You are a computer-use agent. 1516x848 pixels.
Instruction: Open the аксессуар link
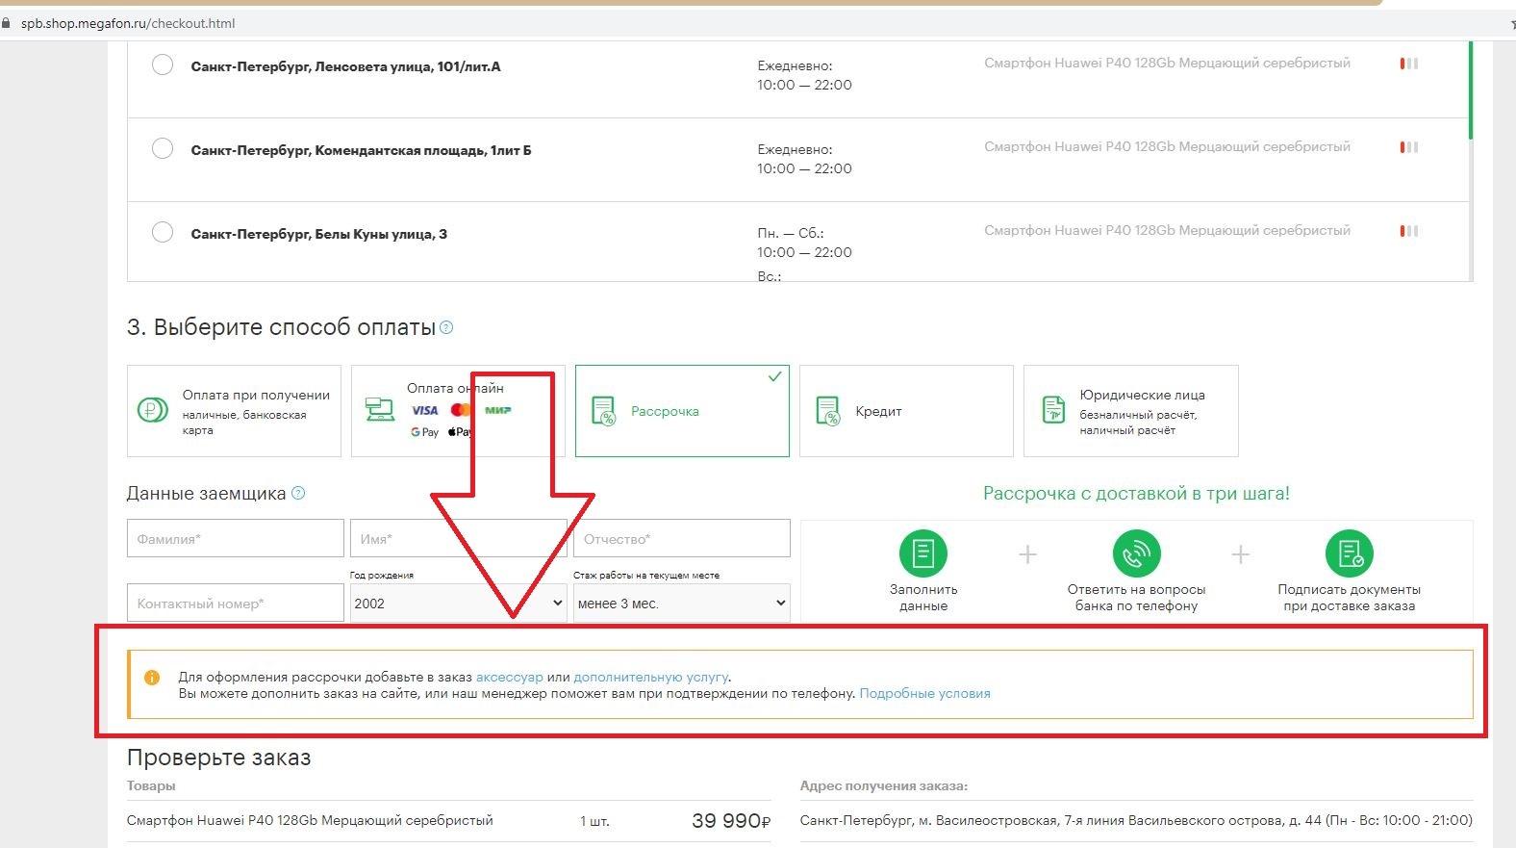click(x=510, y=678)
